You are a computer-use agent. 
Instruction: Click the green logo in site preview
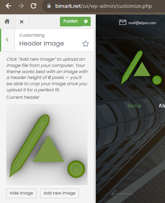pos(141,68)
